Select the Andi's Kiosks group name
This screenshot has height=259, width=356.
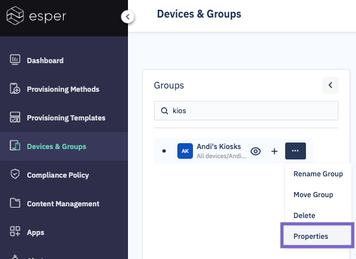tap(219, 146)
